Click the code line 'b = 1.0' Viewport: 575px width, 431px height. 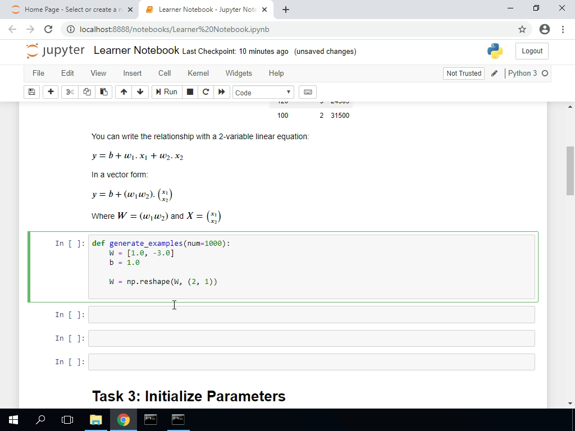[x=124, y=263]
